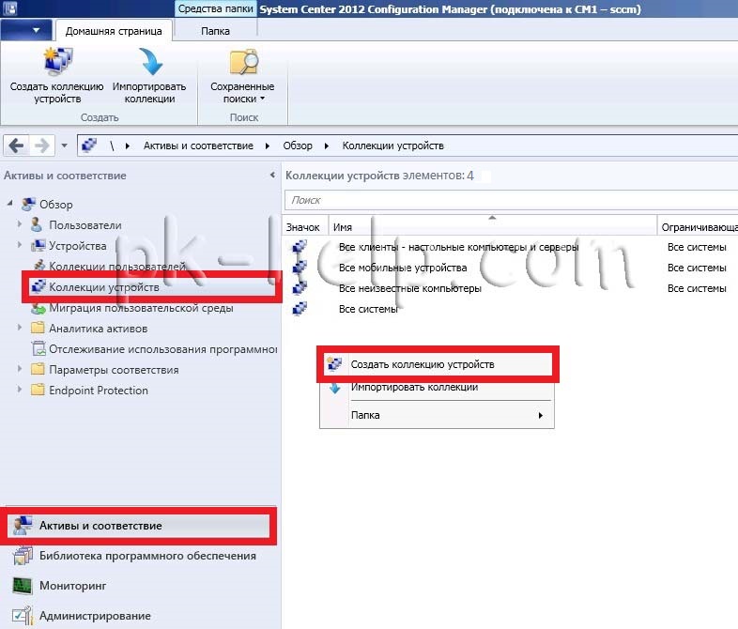Click icon of Все клиенты collection row
Screen dimensions: 738x629
pos(300,247)
